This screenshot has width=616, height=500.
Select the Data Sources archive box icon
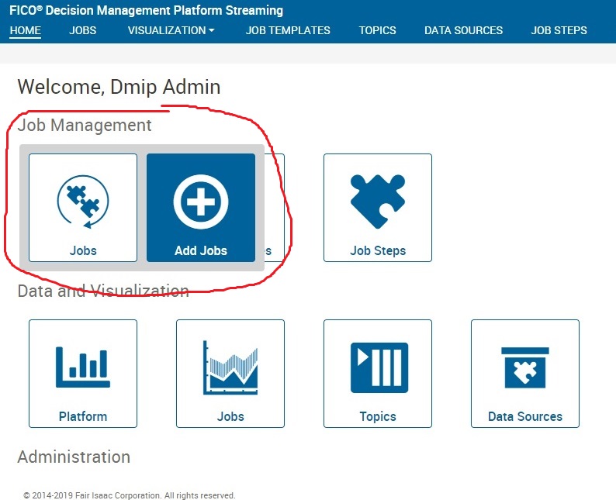[525, 367]
